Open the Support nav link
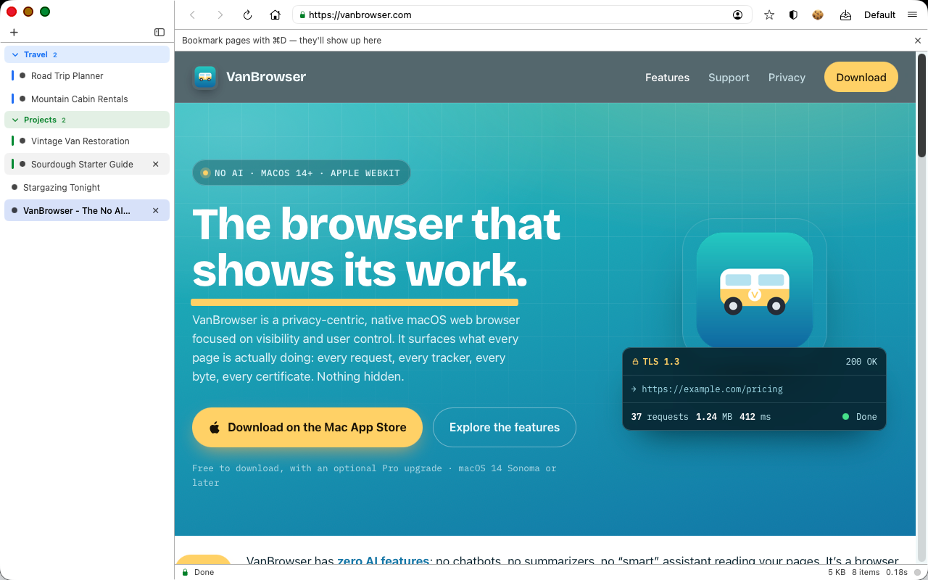 [x=729, y=78]
